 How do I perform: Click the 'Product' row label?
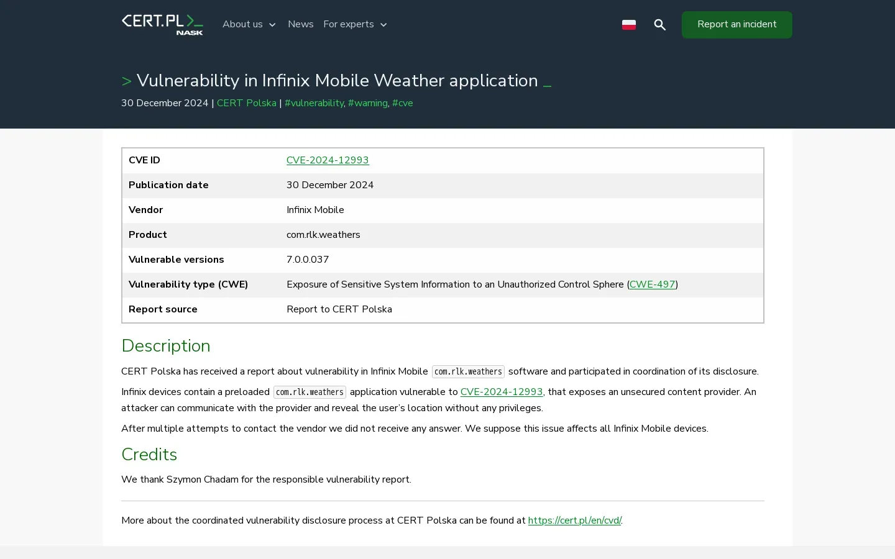click(x=148, y=235)
